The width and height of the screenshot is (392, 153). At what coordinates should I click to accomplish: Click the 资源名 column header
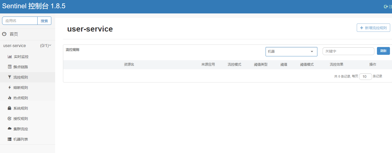(x=129, y=64)
